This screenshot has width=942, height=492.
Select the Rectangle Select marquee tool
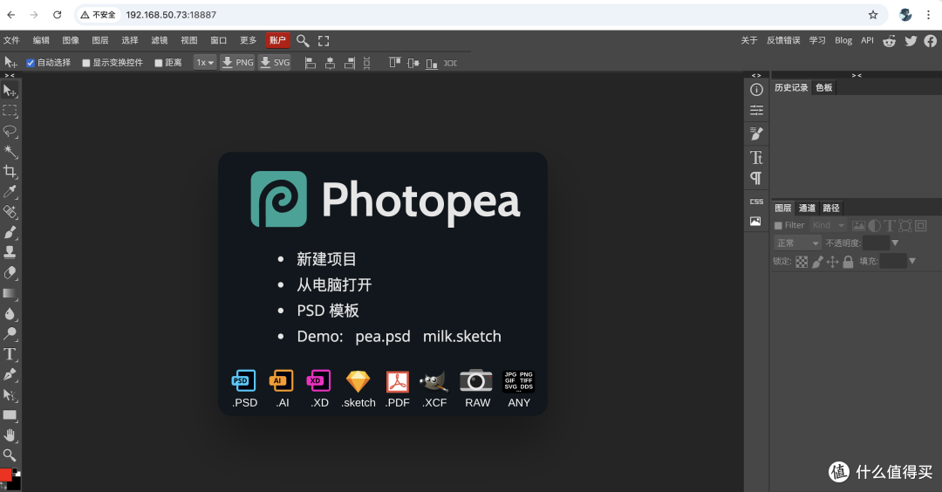click(10, 111)
